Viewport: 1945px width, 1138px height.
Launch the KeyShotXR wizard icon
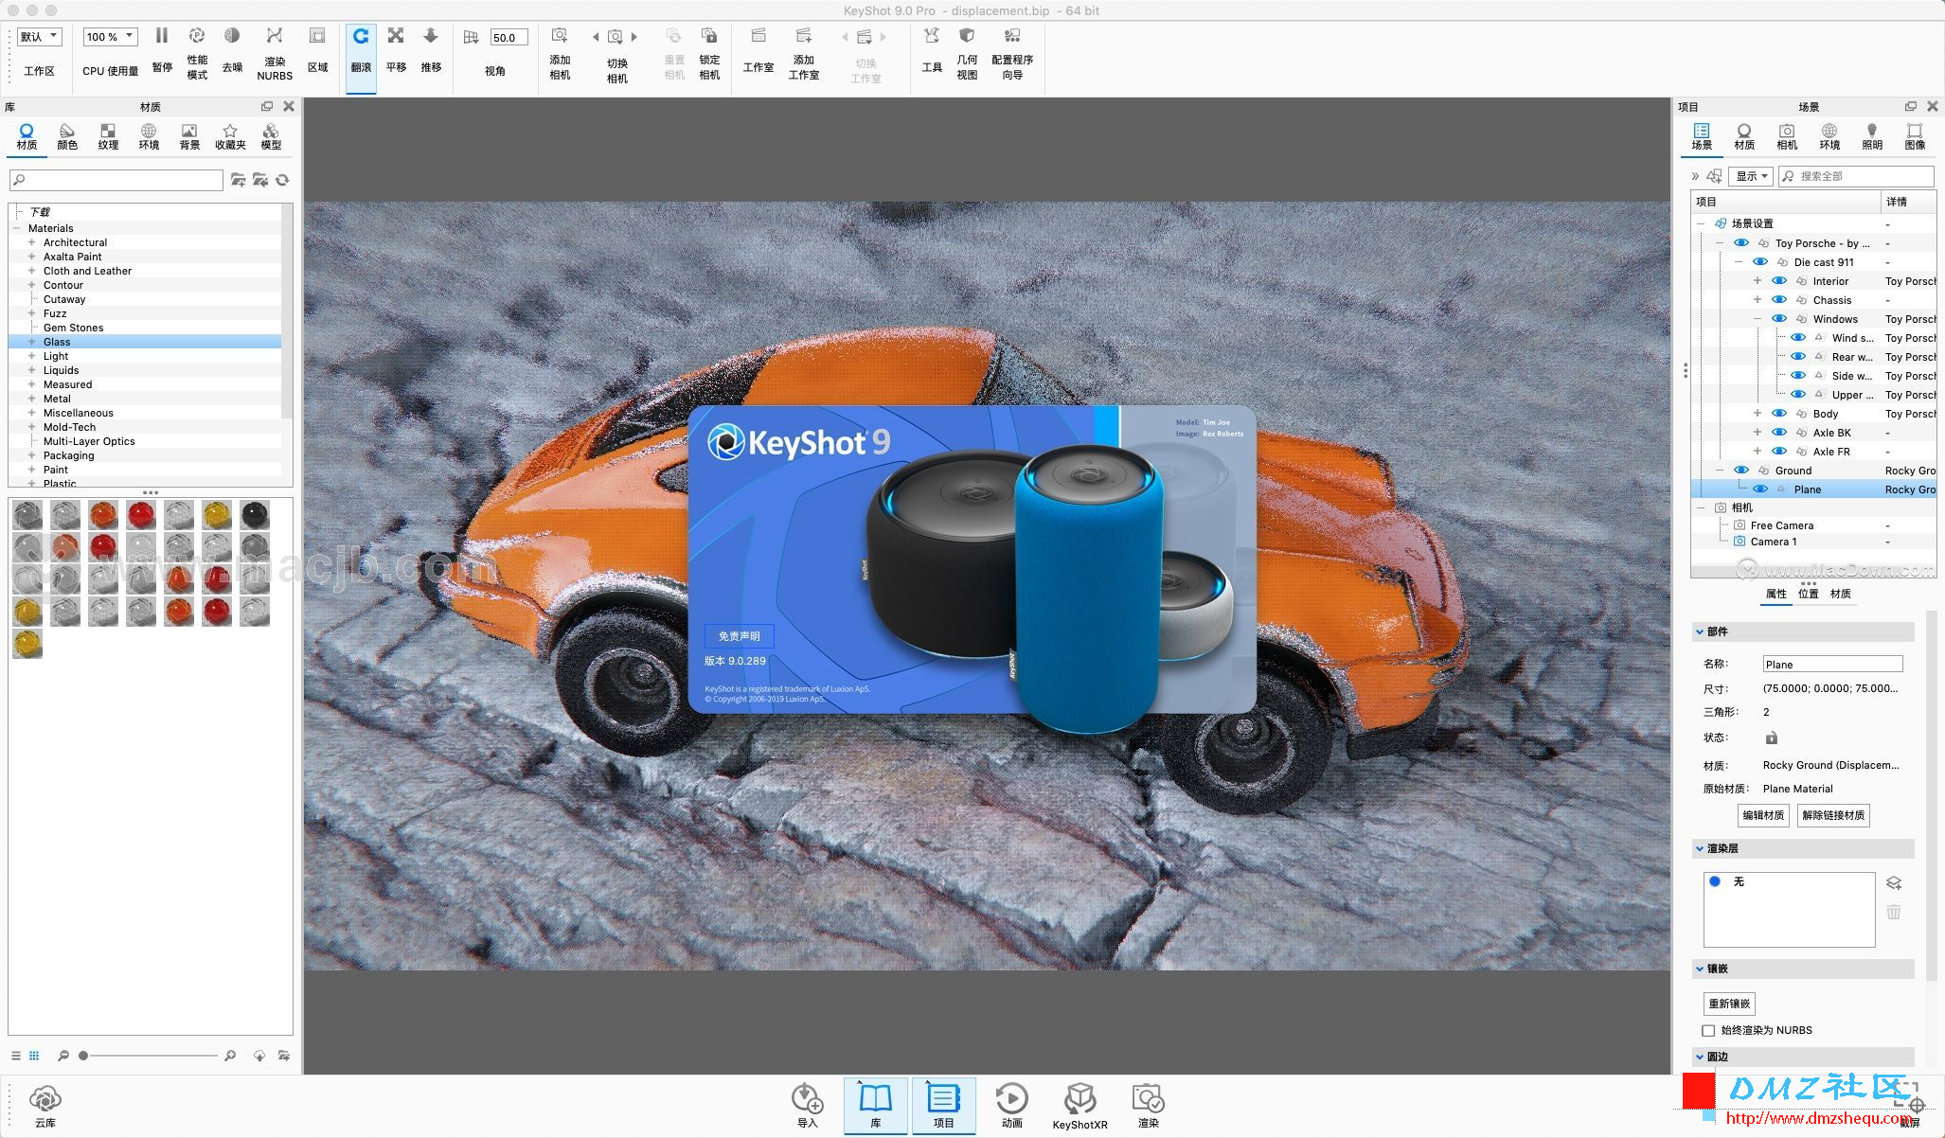1080,1099
